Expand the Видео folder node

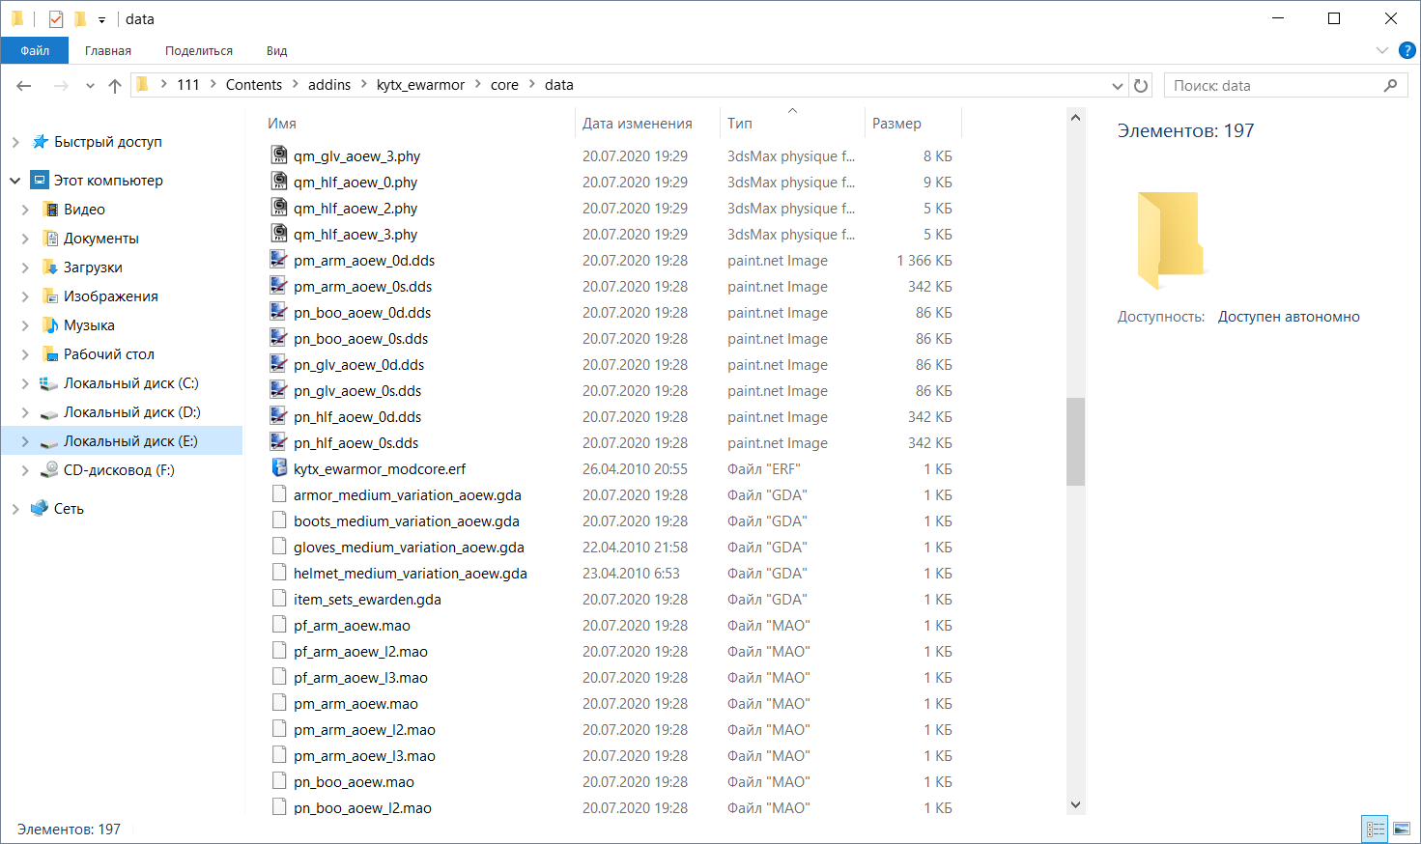click(x=25, y=210)
